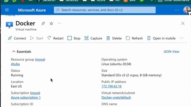Click the Refresh circular icon
191x107 pixels.
[128, 38]
